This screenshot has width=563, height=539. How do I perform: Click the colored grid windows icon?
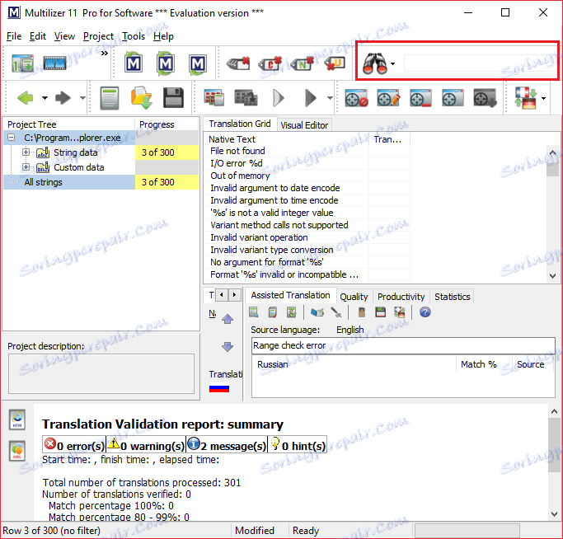pos(214,98)
